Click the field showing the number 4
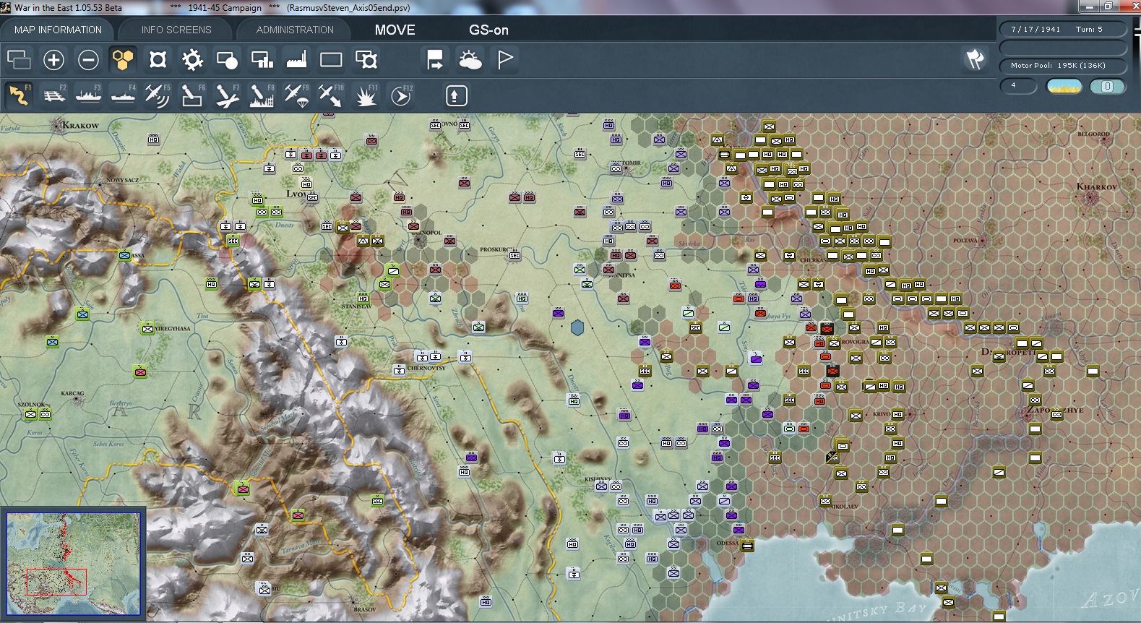Viewport: 1141px width, 623px height. pyautogui.click(x=1018, y=86)
